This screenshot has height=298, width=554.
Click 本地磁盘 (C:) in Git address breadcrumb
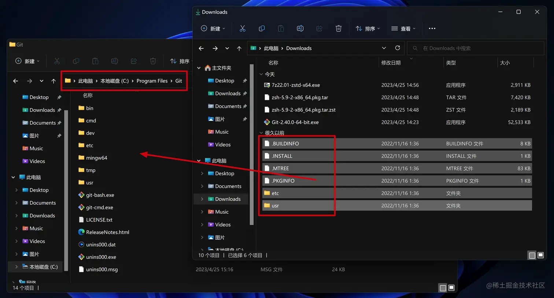115,81
